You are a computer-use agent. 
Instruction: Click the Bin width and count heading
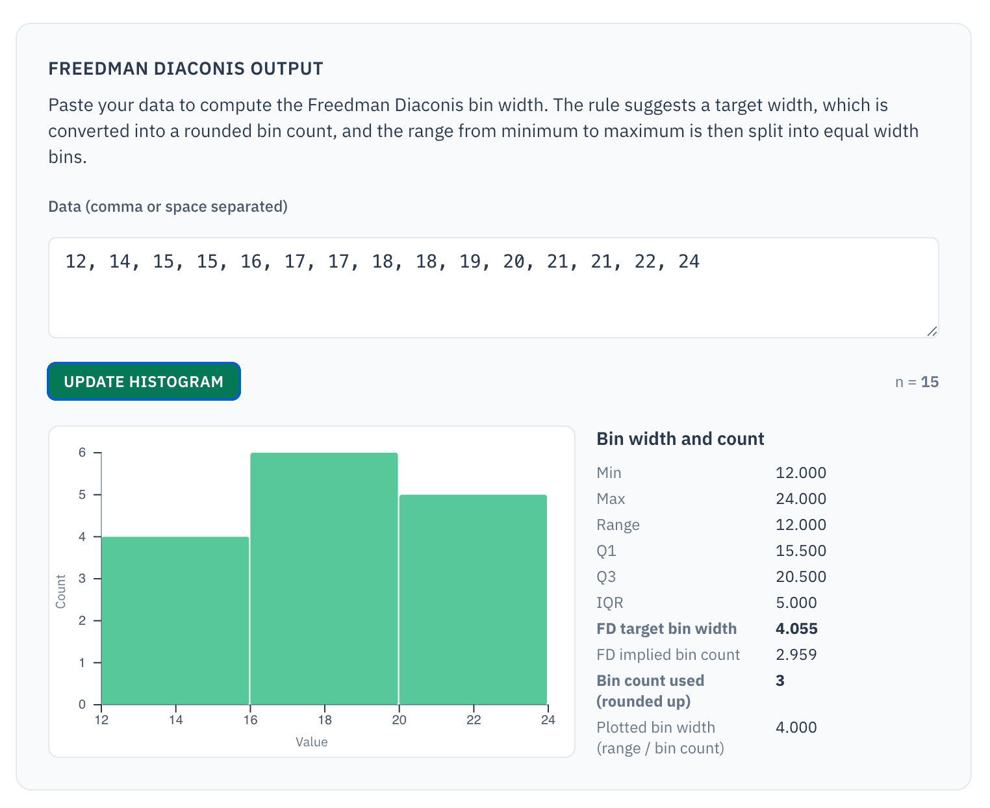(680, 438)
